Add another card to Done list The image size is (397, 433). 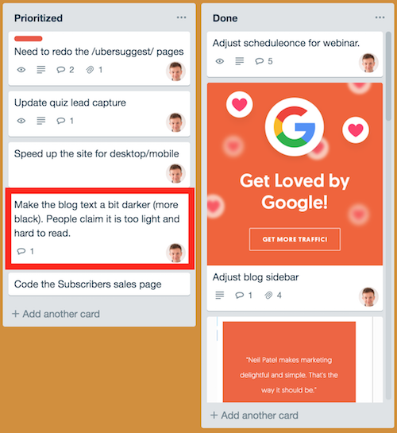254,416
